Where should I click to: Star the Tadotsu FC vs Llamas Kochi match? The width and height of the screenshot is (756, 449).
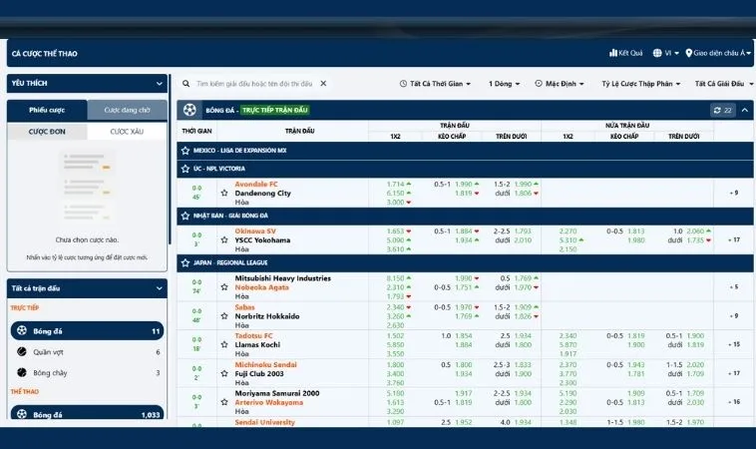pyautogui.click(x=224, y=344)
